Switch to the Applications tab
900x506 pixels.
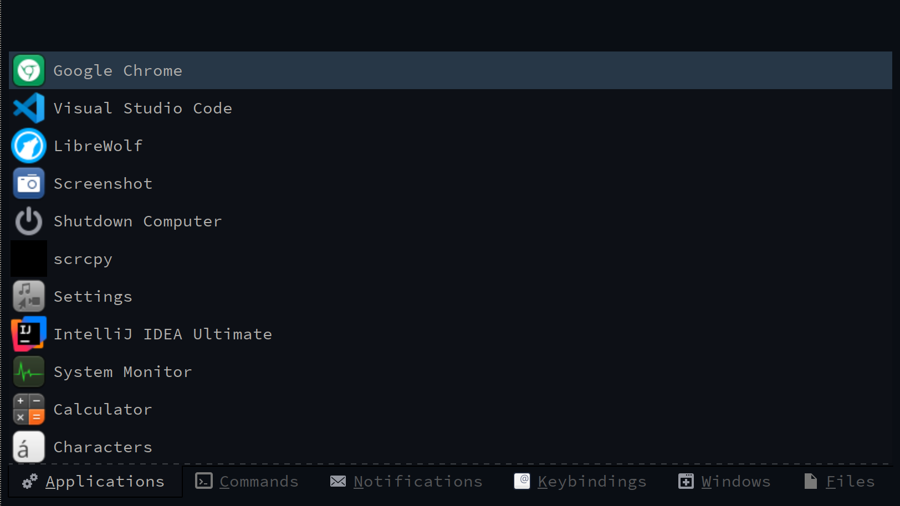[x=95, y=482]
